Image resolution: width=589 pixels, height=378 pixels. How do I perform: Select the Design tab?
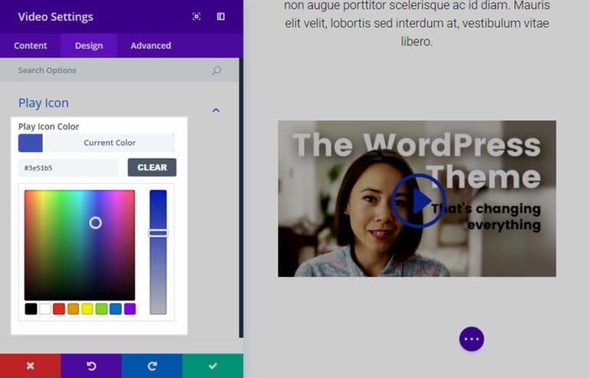coord(89,45)
